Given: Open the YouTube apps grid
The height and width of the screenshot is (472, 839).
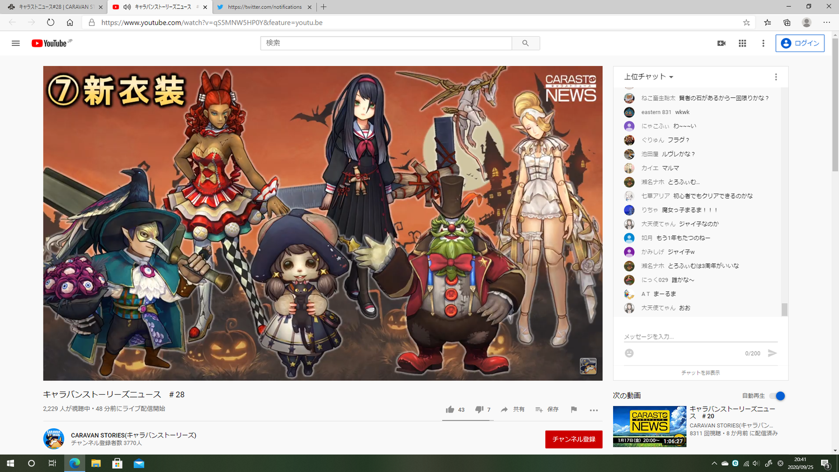Looking at the screenshot, I should 742,43.
